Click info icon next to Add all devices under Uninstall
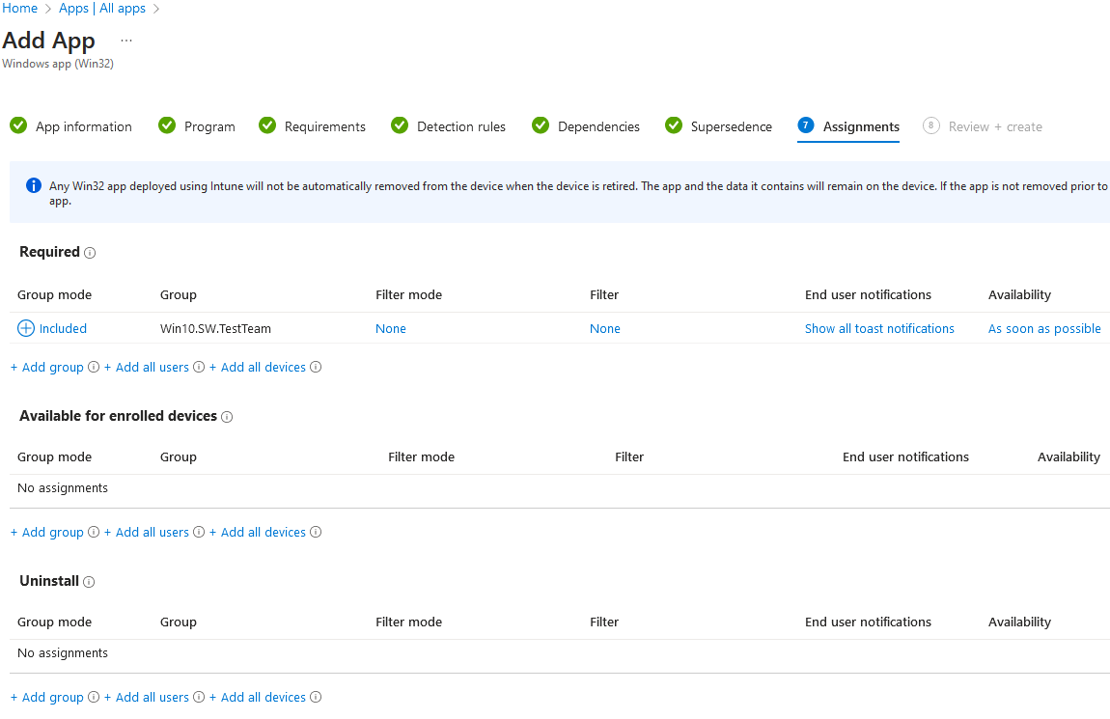 [315, 697]
